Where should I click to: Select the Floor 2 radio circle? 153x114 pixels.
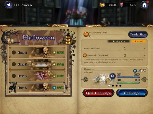pyautogui.click(x=14, y=76)
